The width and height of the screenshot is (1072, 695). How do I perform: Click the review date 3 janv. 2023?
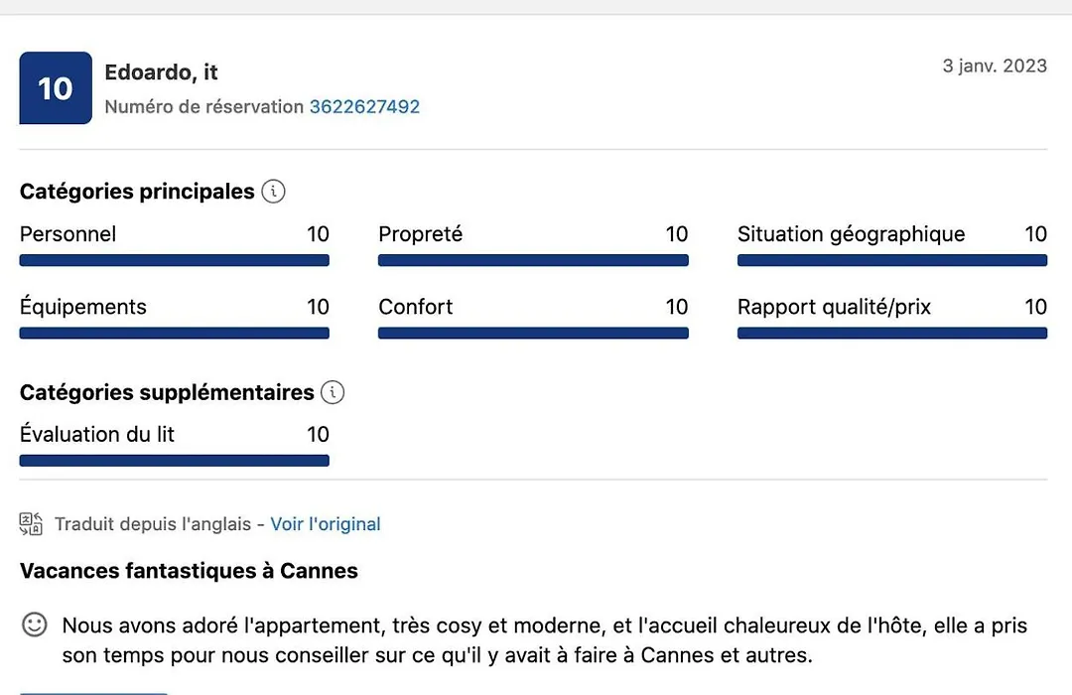click(x=995, y=66)
